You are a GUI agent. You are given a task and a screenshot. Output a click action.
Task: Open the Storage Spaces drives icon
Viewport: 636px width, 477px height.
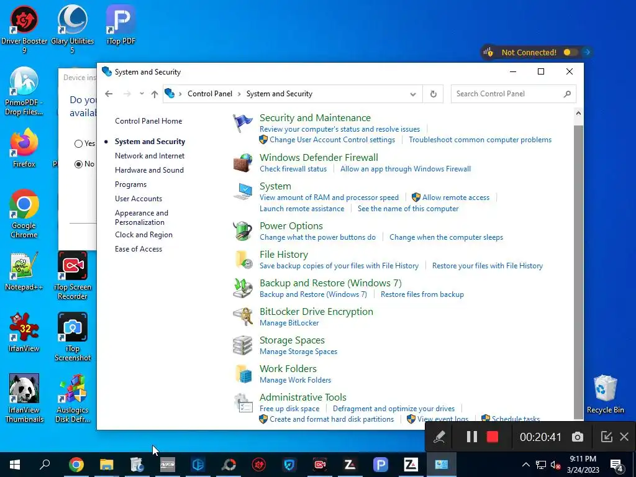243,345
